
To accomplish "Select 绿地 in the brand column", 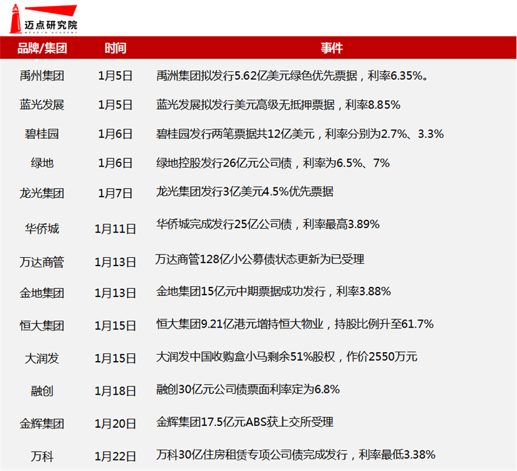I will 42,163.
